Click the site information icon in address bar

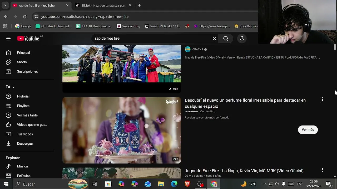coord(36,17)
